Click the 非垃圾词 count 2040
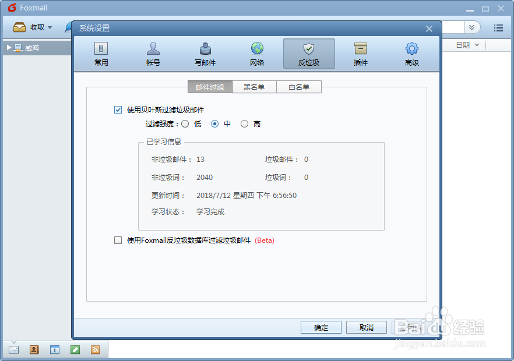Viewport: 514px width, 361px height. (x=205, y=178)
